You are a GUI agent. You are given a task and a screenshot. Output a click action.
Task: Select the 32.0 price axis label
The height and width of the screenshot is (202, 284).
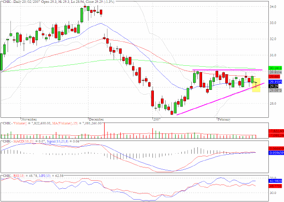[x=273, y=39]
